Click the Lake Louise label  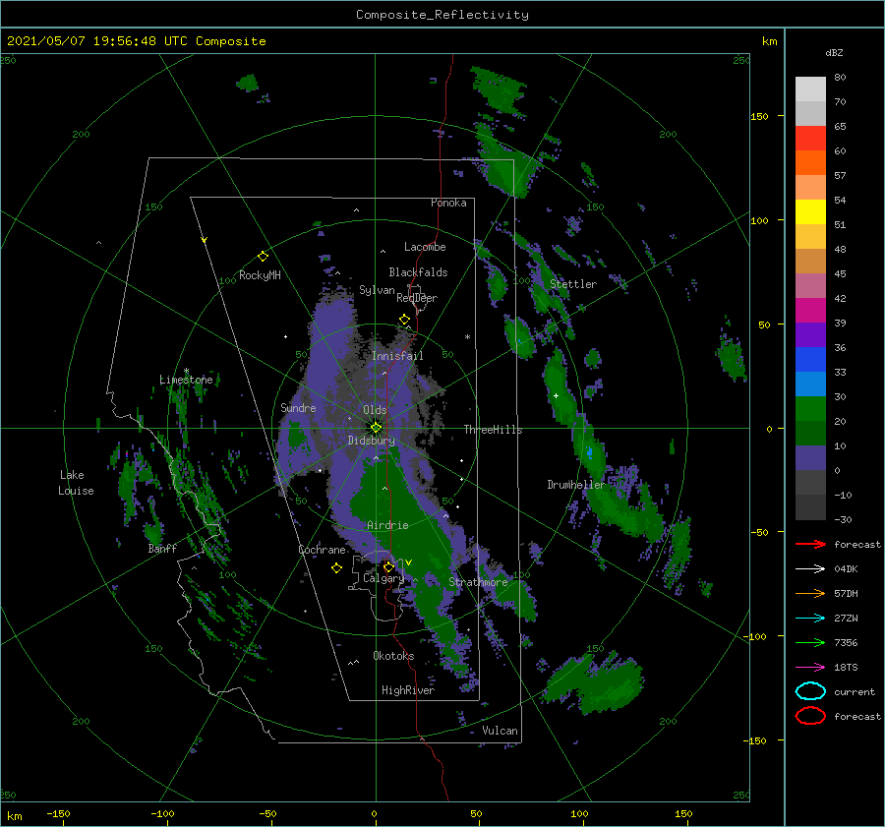[76, 483]
